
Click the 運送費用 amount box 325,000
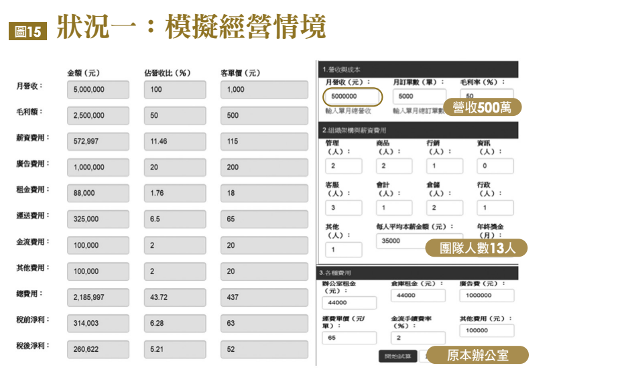coord(98,219)
